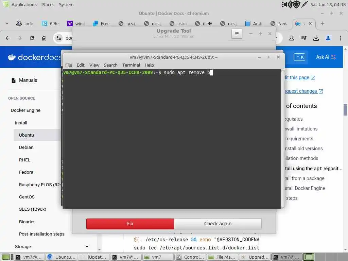Switch to the listin browser tab
Viewport: 348px width, 261px height.
[178, 23]
